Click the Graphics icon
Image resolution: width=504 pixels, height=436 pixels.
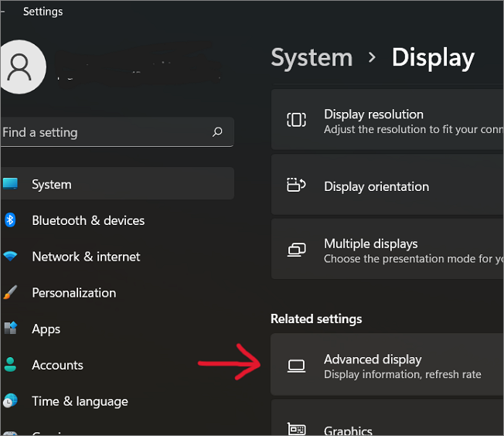(296, 429)
